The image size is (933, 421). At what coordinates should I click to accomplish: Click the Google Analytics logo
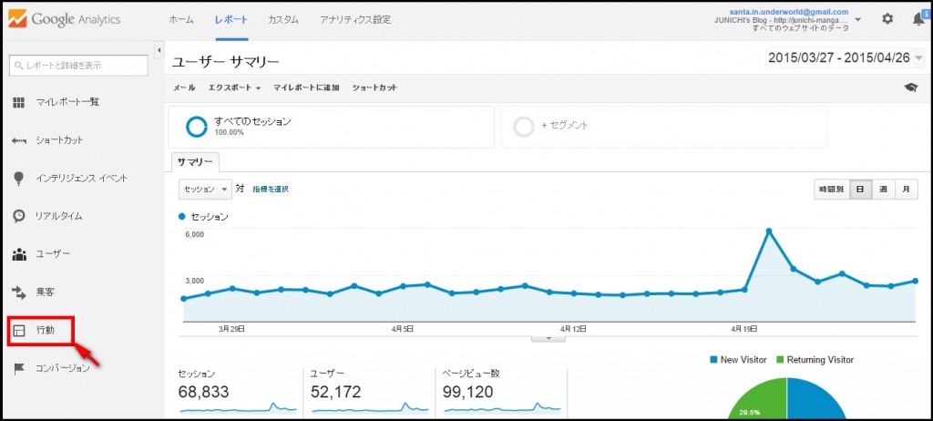(x=64, y=20)
